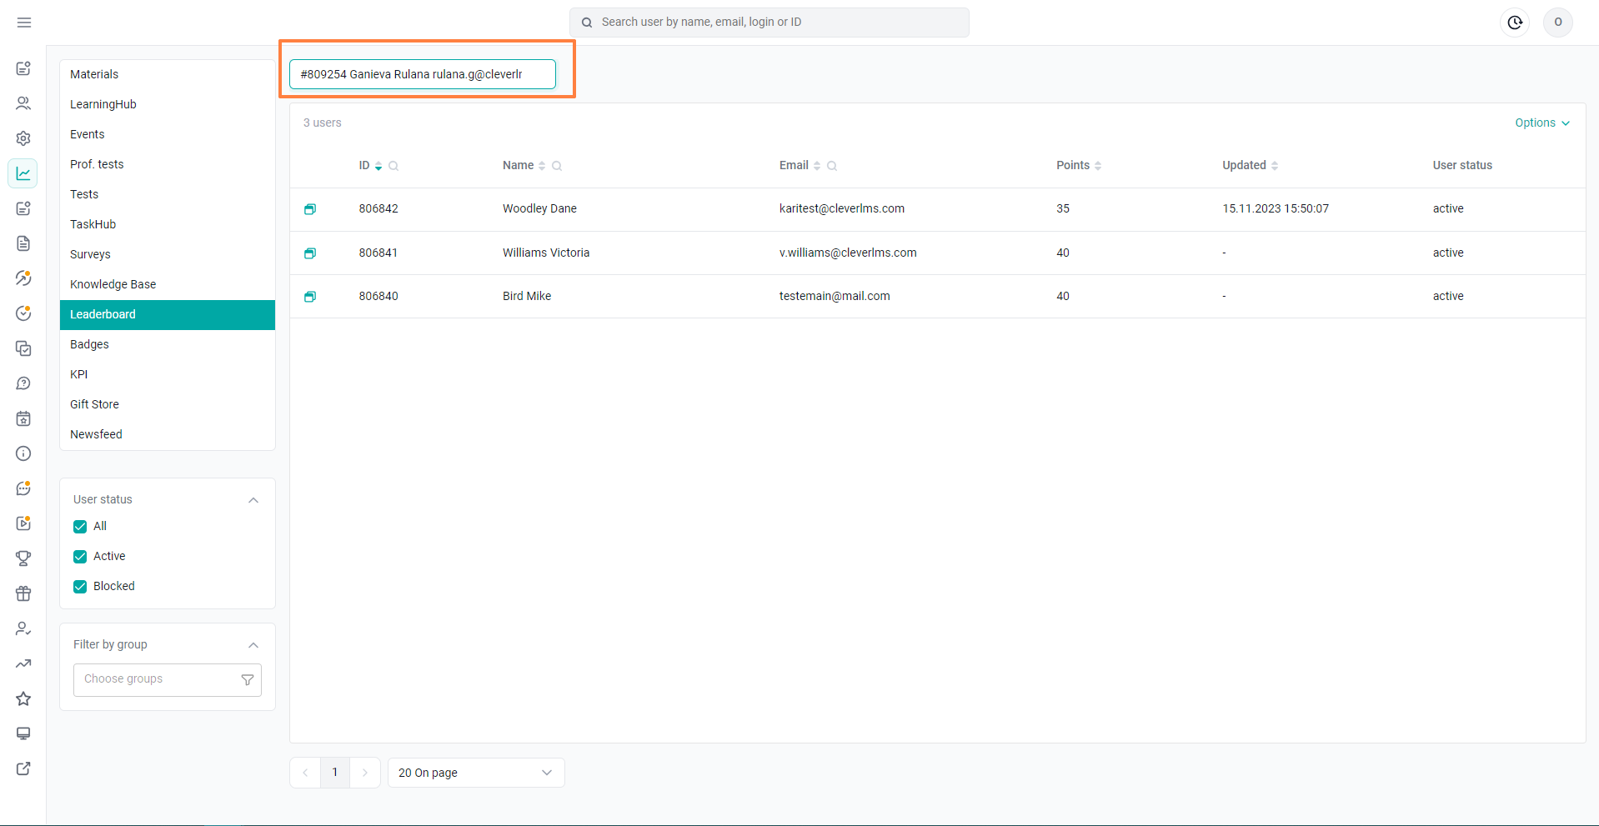1599x826 pixels.
Task: Collapse the Filter by group panel
Action: tap(253, 645)
